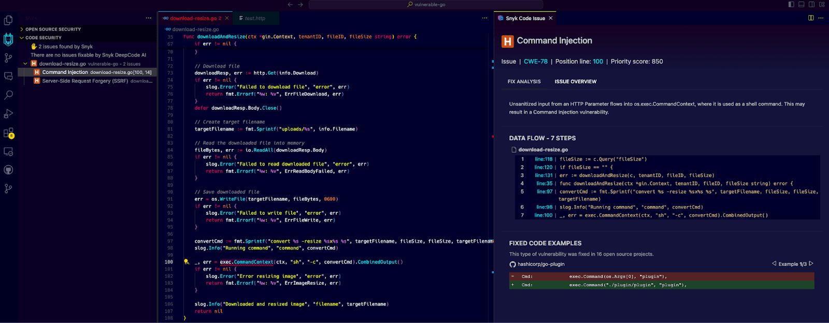Toggle secondary sidebar layout button
This screenshot has width=829, height=323.
click(x=811, y=5)
